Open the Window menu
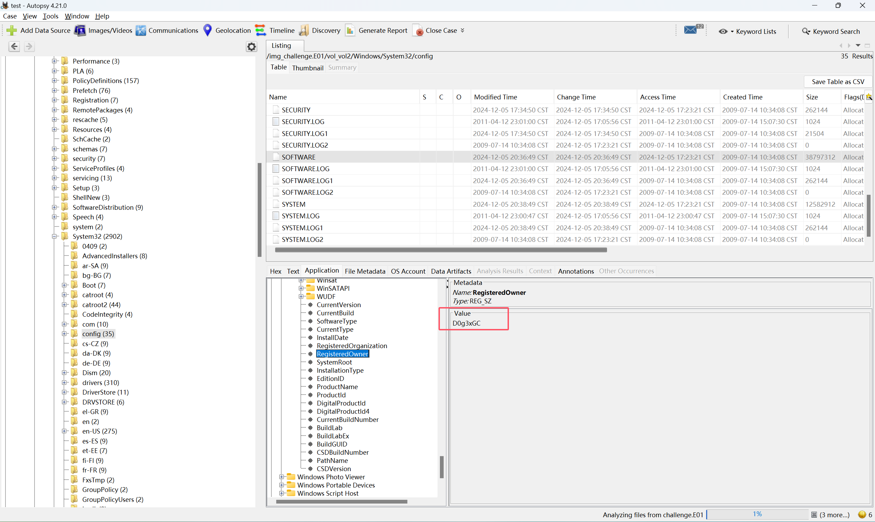Viewport: 875px width, 522px height. click(x=77, y=16)
